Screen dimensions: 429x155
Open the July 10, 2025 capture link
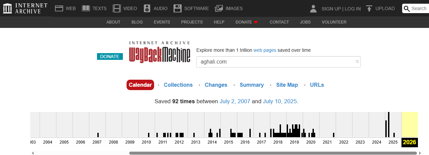click(x=280, y=101)
